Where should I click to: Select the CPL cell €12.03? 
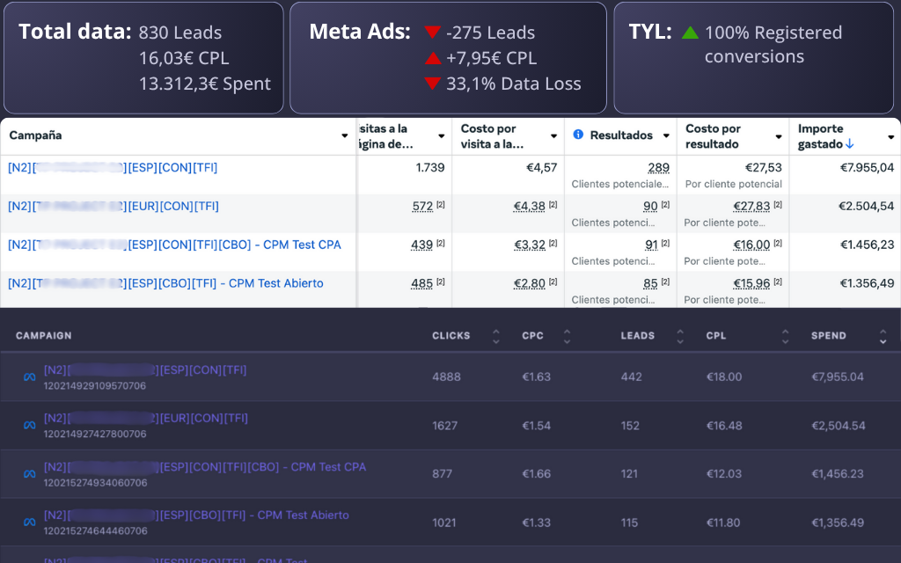724,474
